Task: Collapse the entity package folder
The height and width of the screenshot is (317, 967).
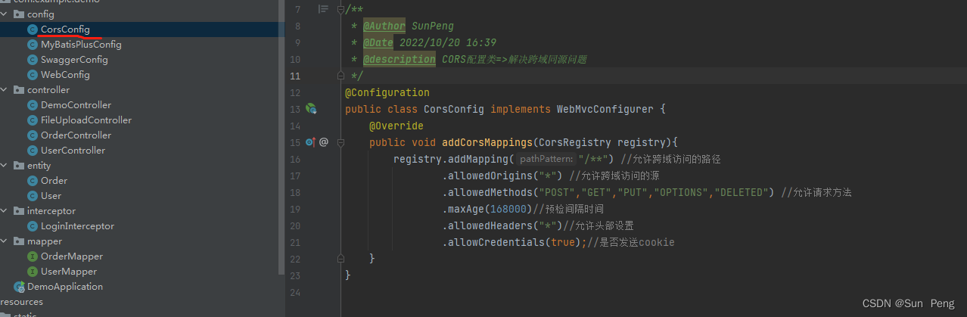Action: coord(5,166)
